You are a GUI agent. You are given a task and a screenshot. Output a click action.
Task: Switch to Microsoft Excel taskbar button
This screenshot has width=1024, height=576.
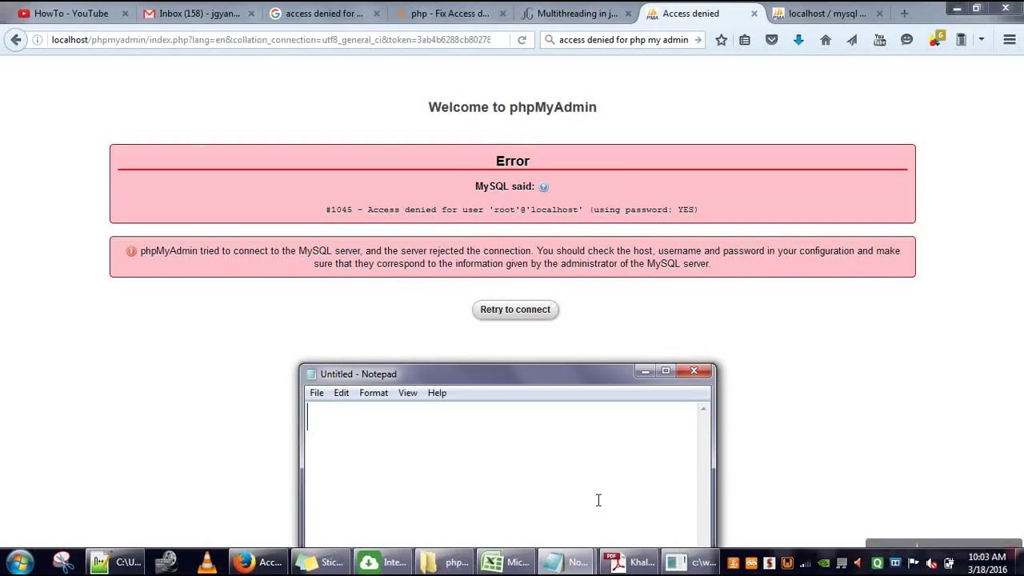pos(505,562)
